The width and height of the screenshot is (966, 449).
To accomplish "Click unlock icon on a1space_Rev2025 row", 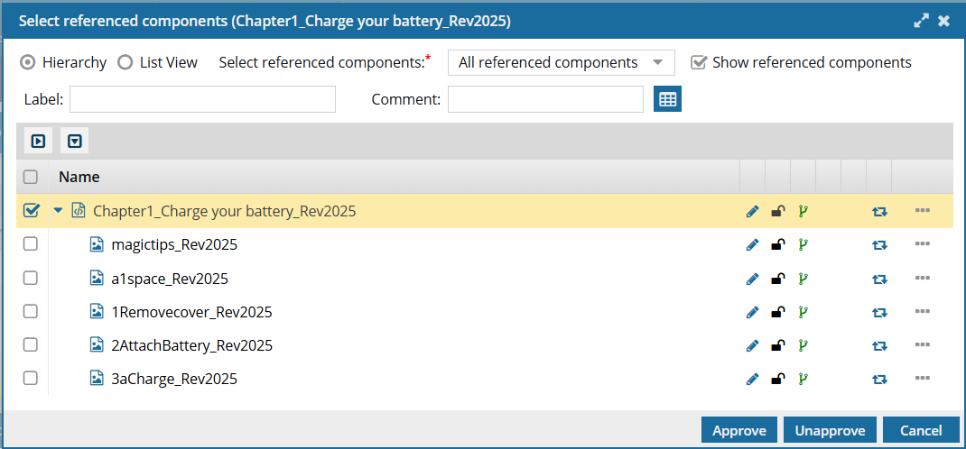I will pos(777,279).
